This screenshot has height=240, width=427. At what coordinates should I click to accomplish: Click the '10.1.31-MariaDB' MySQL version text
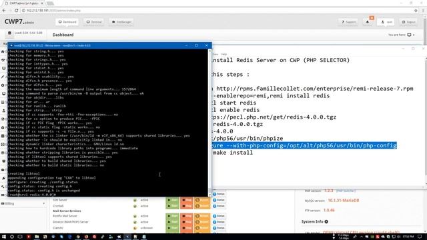[x=344, y=201]
